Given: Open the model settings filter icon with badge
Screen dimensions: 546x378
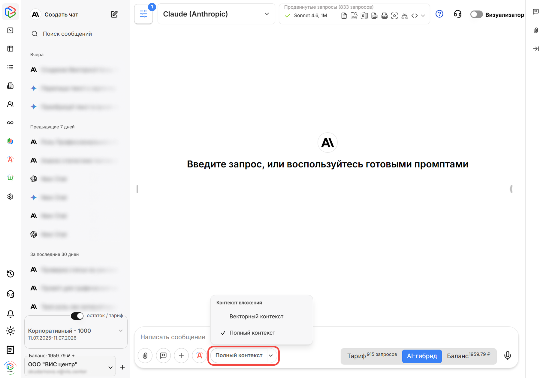Looking at the screenshot, I should pyautogui.click(x=143, y=14).
